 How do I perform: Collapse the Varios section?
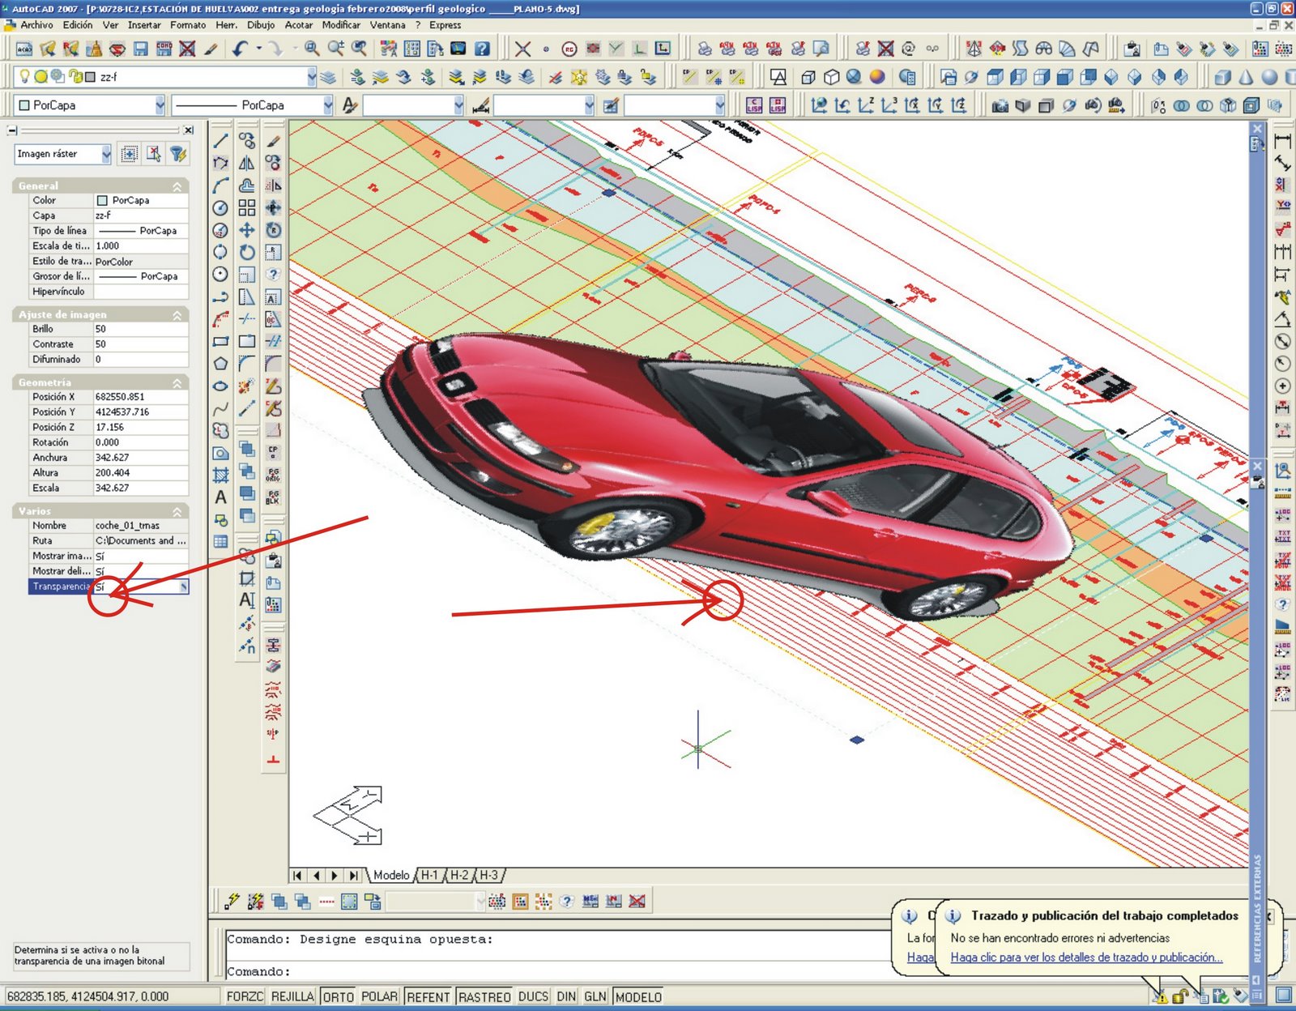(x=177, y=512)
